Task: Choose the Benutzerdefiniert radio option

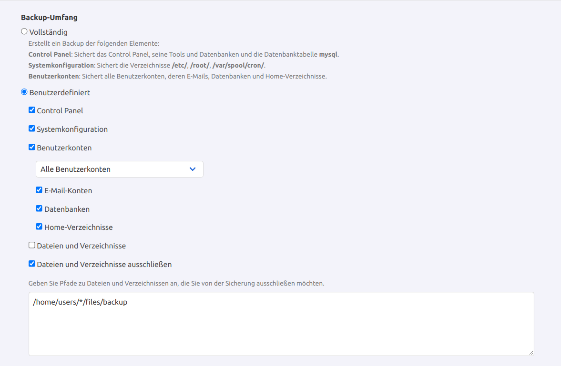Action: [x=24, y=92]
